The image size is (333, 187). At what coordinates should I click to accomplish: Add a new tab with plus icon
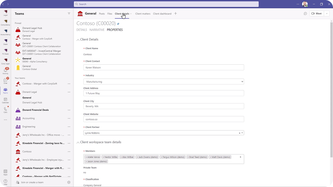(x=175, y=13)
